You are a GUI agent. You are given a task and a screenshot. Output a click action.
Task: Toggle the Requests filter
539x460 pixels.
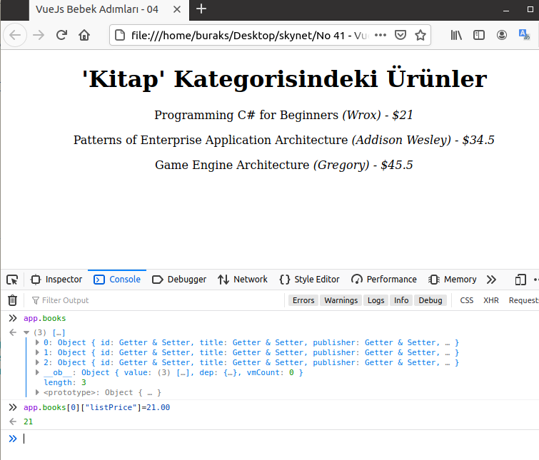pyautogui.click(x=523, y=300)
